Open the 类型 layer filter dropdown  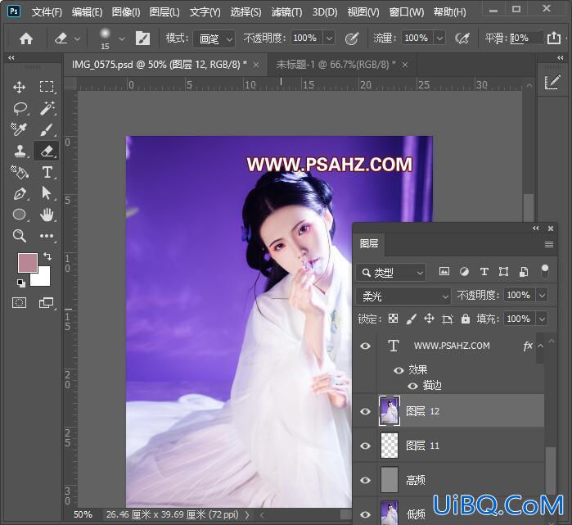[391, 273]
